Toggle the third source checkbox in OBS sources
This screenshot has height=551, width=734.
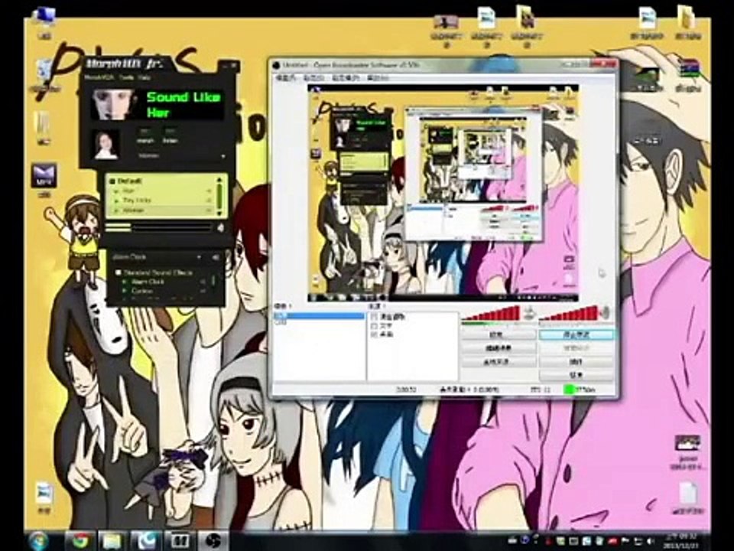point(374,334)
